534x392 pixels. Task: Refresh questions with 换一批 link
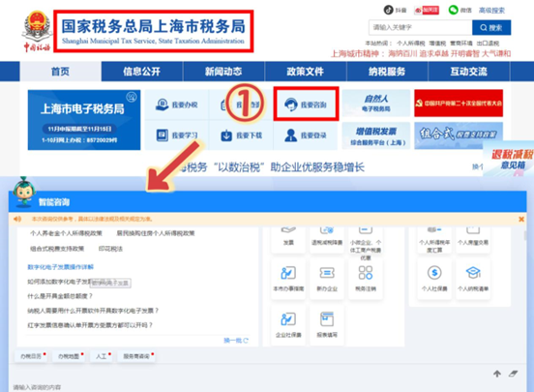(x=236, y=340)
